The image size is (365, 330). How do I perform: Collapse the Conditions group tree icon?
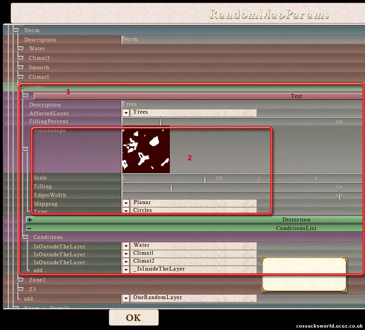pyautogui.click(x=25, y=237)
